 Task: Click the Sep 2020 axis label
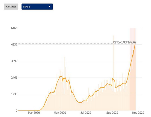tap(112, 113)
